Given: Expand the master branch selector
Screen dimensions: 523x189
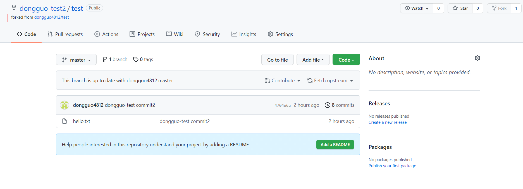Looking at the screenshot, I should 76,60.
